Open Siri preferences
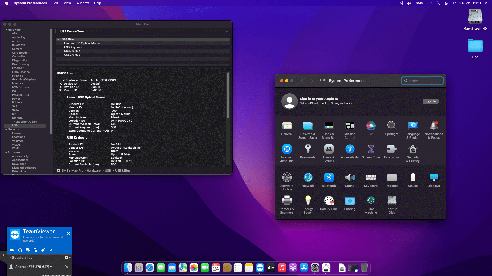The height and width of the screenshot is (276, 492). (371, 129)
